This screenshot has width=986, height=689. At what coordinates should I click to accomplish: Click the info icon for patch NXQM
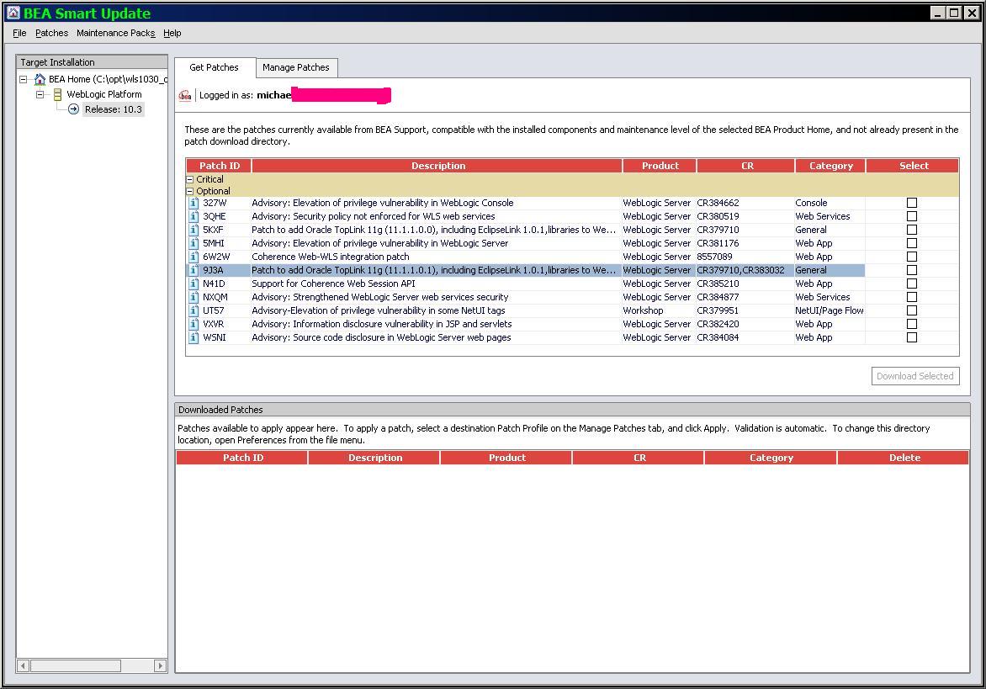193,297
